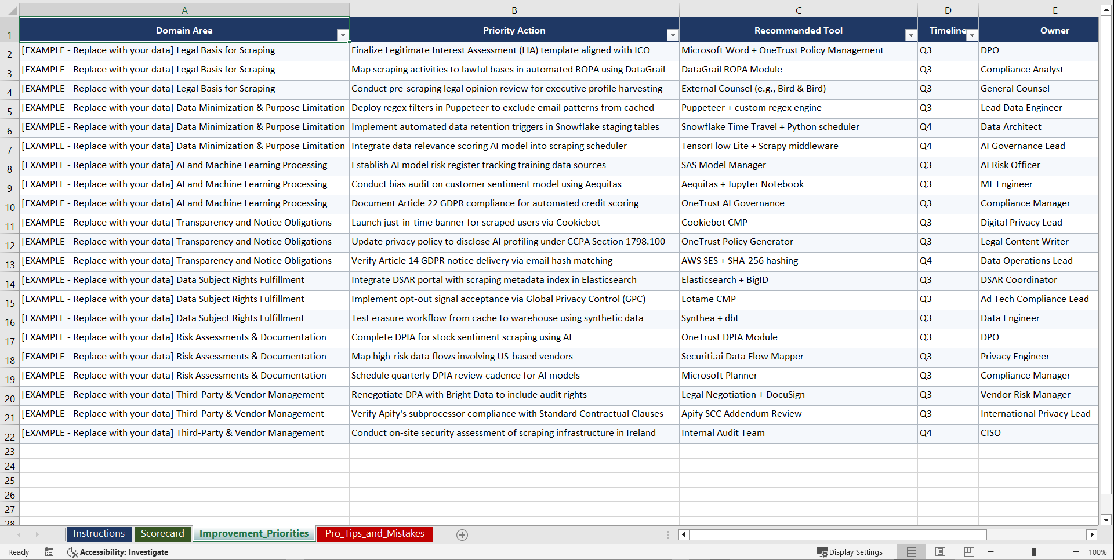
Task: Open the Domain Area filter dropdown
Action: point(343,35)
